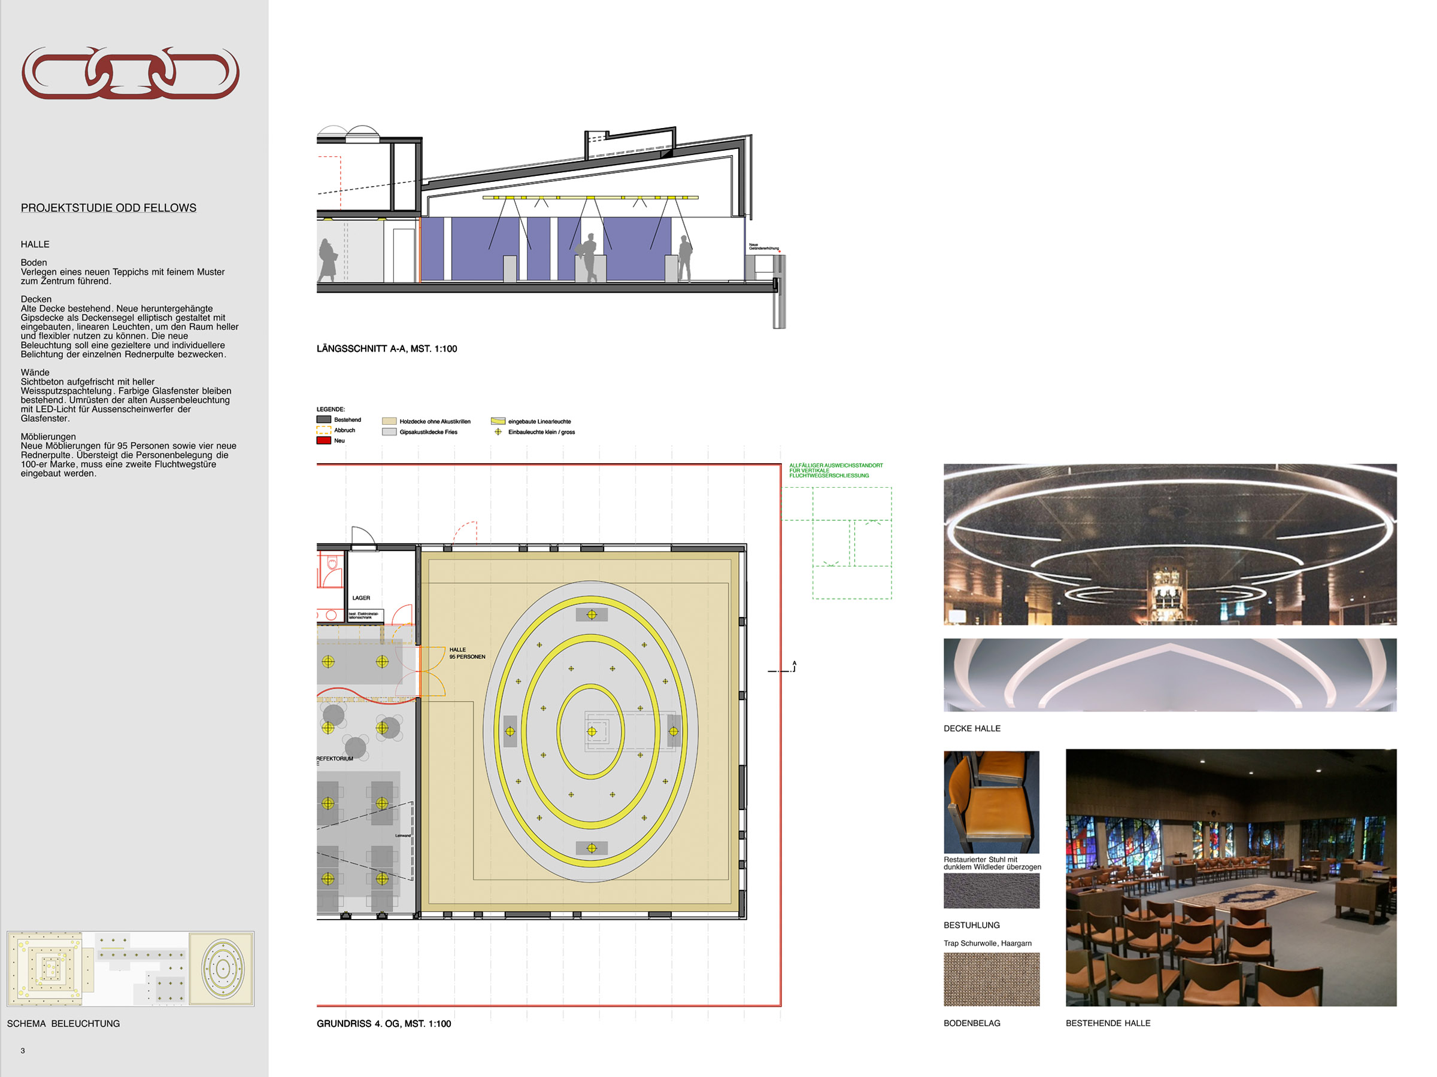Click the PROJEKTSTUDIE ODD FELLOWS heading
1437x1077 pixels.
click(x=108, y=207)
